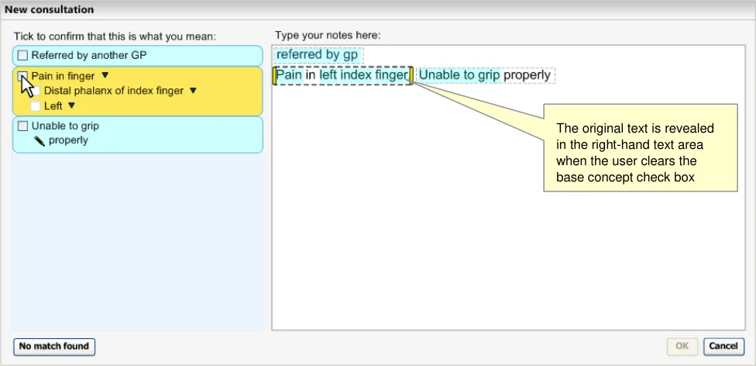The image size is (756, 366).
Task: Click the Cancel button
Action: (723, 346)
